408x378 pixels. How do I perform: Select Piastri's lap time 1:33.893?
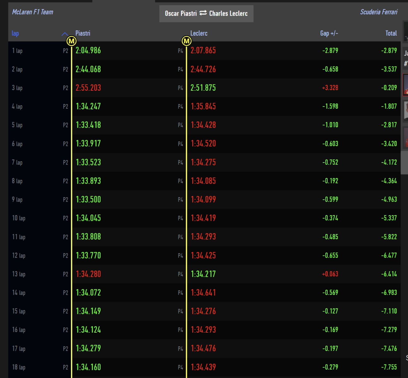point(88,181)
